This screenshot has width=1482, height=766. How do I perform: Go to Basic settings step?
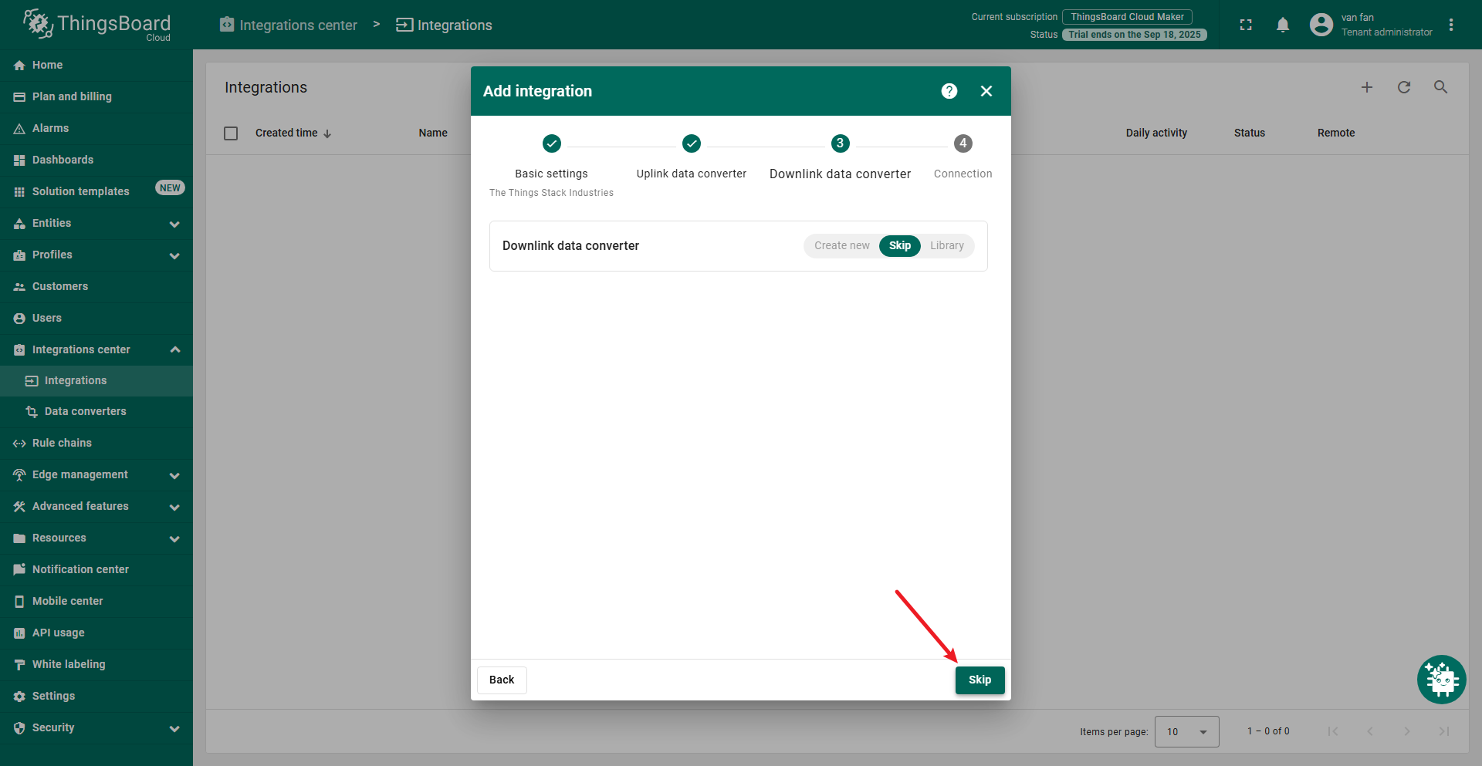[551, 165]
